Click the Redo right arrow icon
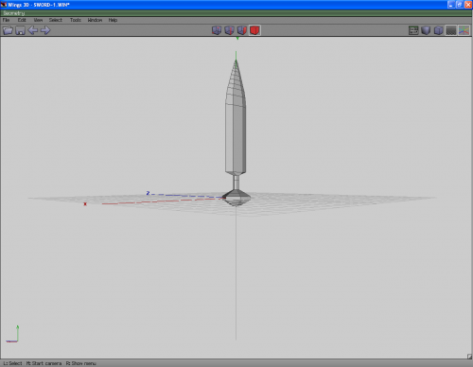The image size is (473, 367). click(x=45, y=30)
